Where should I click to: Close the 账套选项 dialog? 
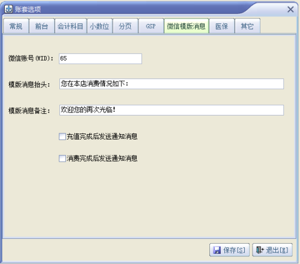290,9
